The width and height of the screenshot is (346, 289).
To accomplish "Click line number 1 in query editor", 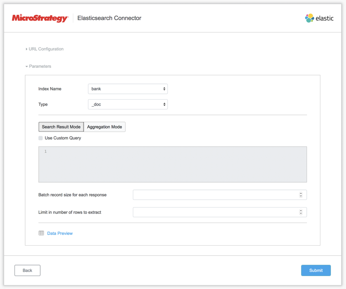I will 45,152.
